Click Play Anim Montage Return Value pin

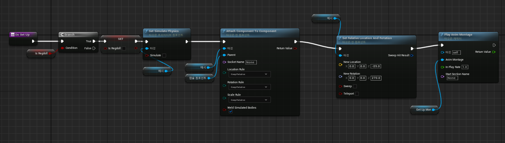tap(494, 52)
